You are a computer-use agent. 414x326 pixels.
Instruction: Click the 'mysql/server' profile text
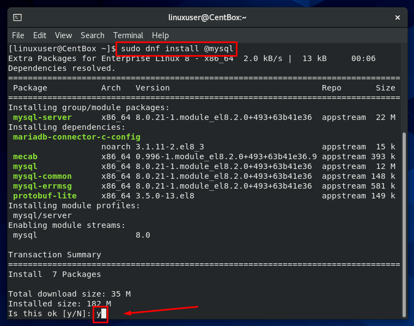point(42,215)
